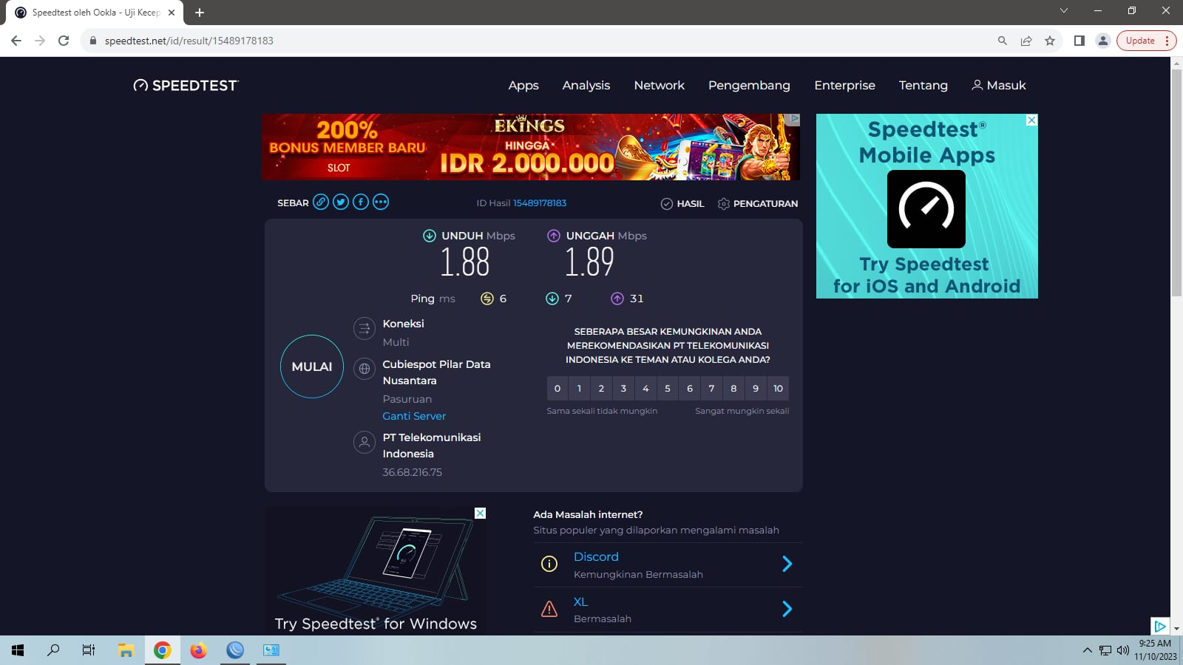Reload the Speedtest page
This screenshot has width=1183, height=665.
(x=64, y=41)
